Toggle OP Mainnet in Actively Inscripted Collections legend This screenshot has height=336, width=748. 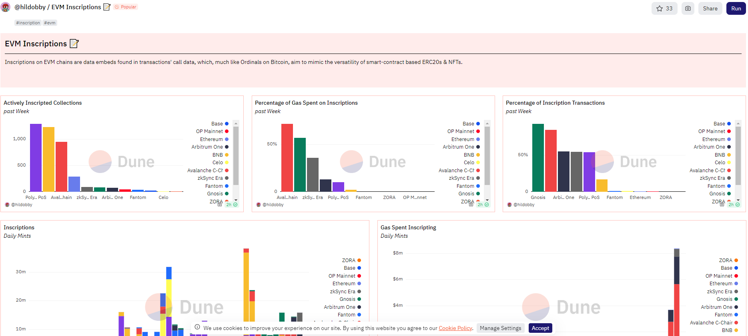coord(212,131)
